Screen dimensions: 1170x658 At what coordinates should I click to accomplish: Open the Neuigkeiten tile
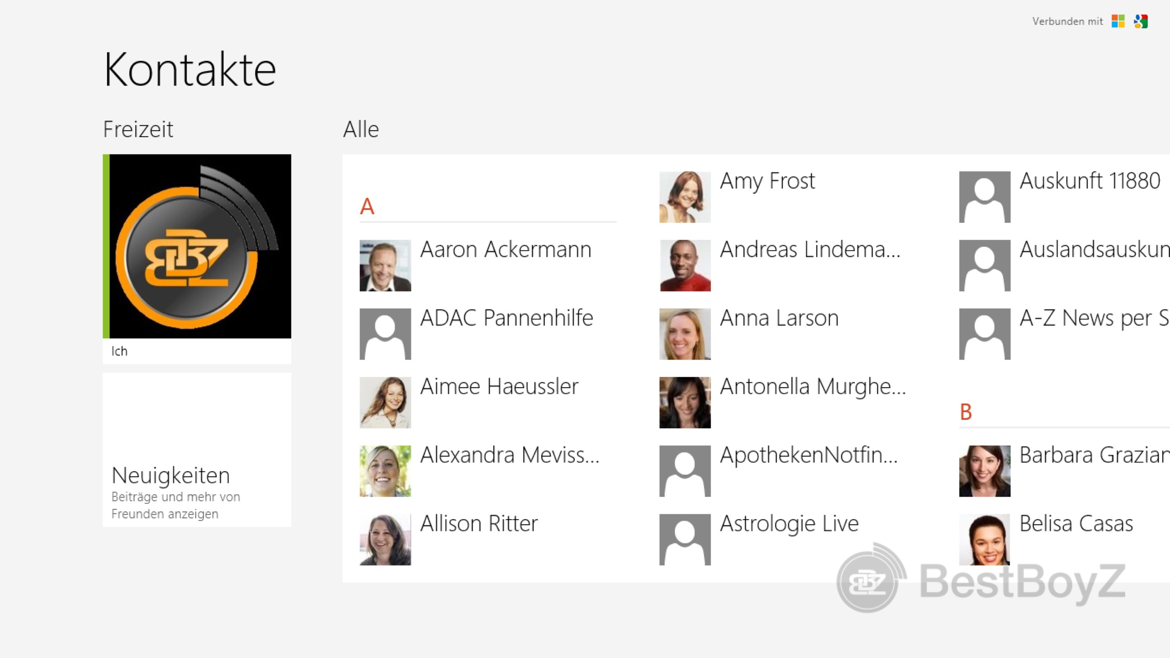(197, 450)
